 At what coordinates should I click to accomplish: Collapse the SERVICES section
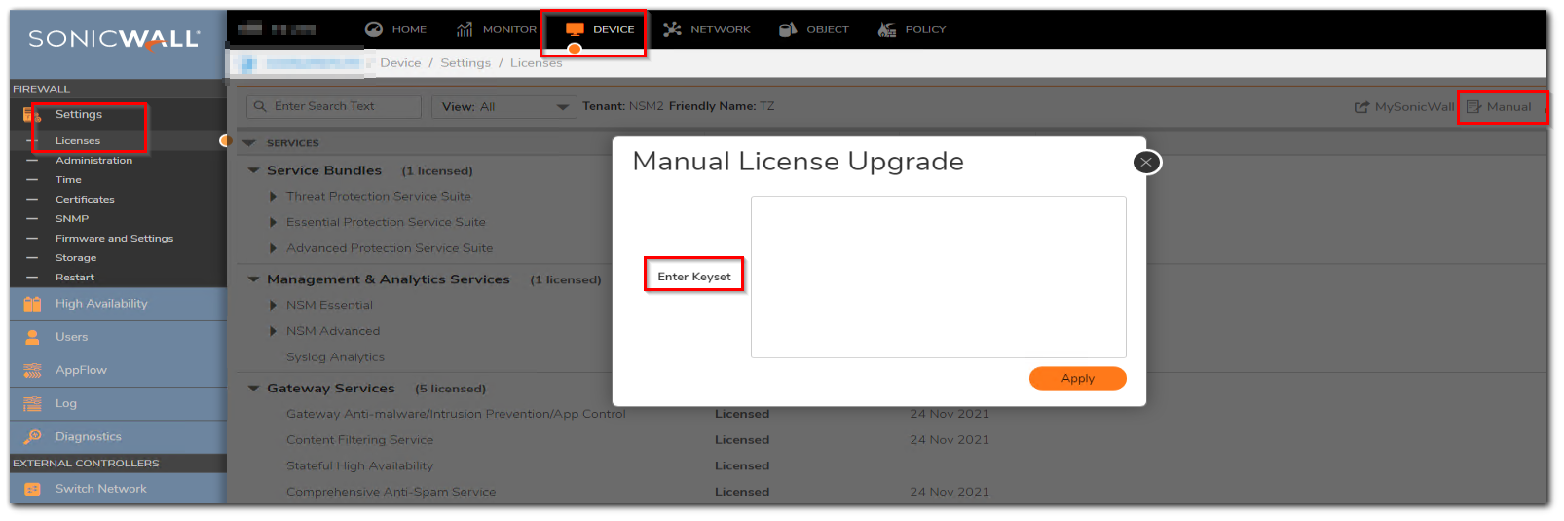(248, 143)
